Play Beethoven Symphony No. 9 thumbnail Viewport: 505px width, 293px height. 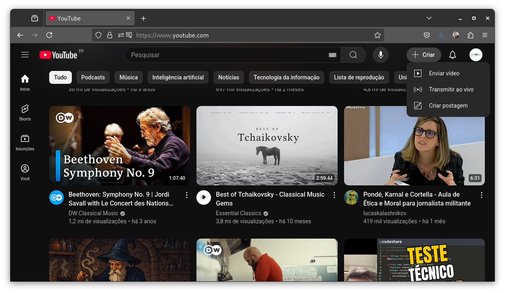[x=119, y=145]
